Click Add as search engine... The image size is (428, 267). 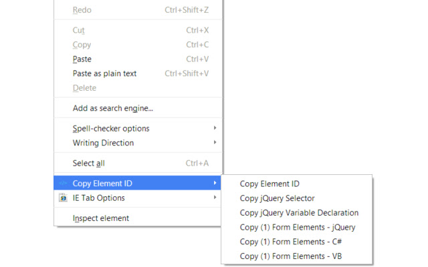coord(138,108)
